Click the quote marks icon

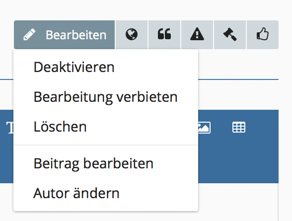pos(164,35)
